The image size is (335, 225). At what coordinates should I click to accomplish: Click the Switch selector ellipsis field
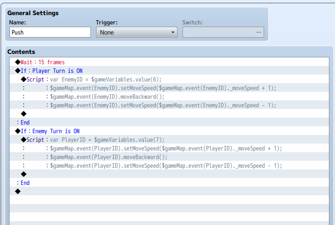(x=223, y=32)
